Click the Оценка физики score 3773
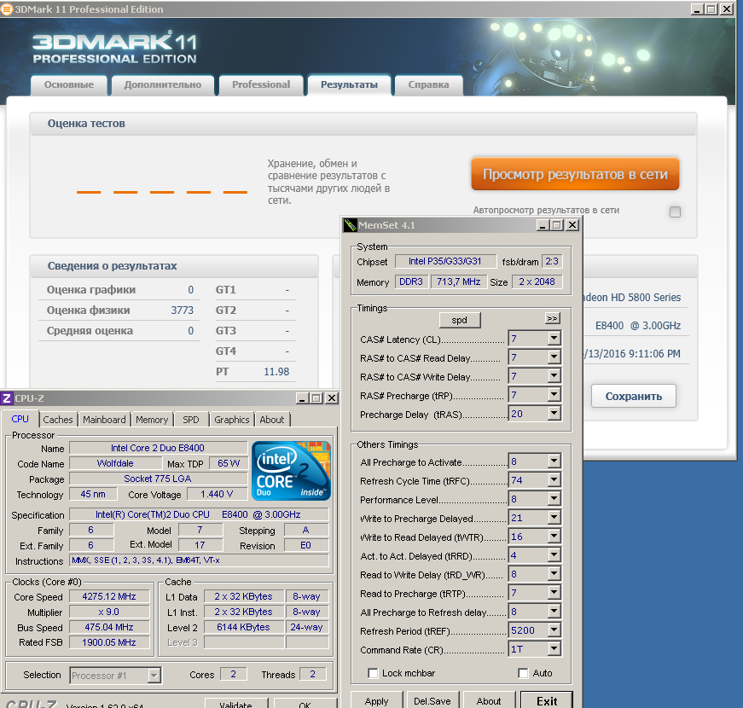This screenshot has width=743, height=708. pyautogui.click(x=183, y=310)
